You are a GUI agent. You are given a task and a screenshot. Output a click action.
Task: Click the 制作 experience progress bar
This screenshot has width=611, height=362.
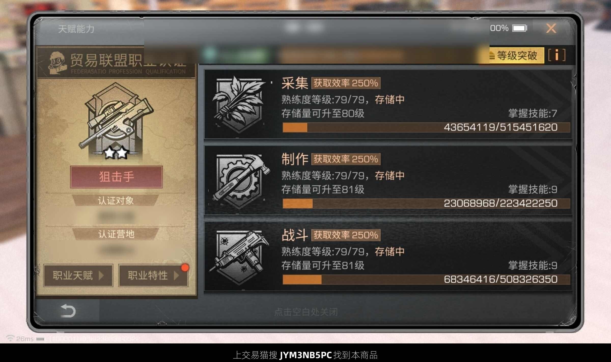(x=426, y=203)
